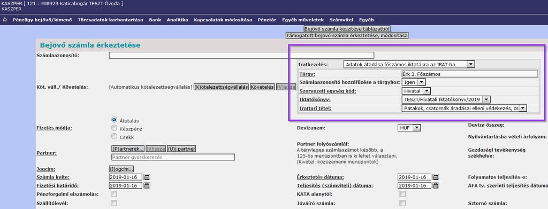The image size is (548, 209).
Task: Click Bejövő számla készítése táblázatból button
Action: click(347, 29)
